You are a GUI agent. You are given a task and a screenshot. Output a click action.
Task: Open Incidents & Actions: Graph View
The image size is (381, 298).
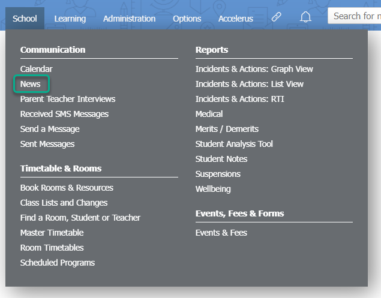coord(254,69)
